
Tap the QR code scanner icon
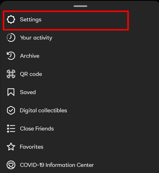[x=11, y=74]
